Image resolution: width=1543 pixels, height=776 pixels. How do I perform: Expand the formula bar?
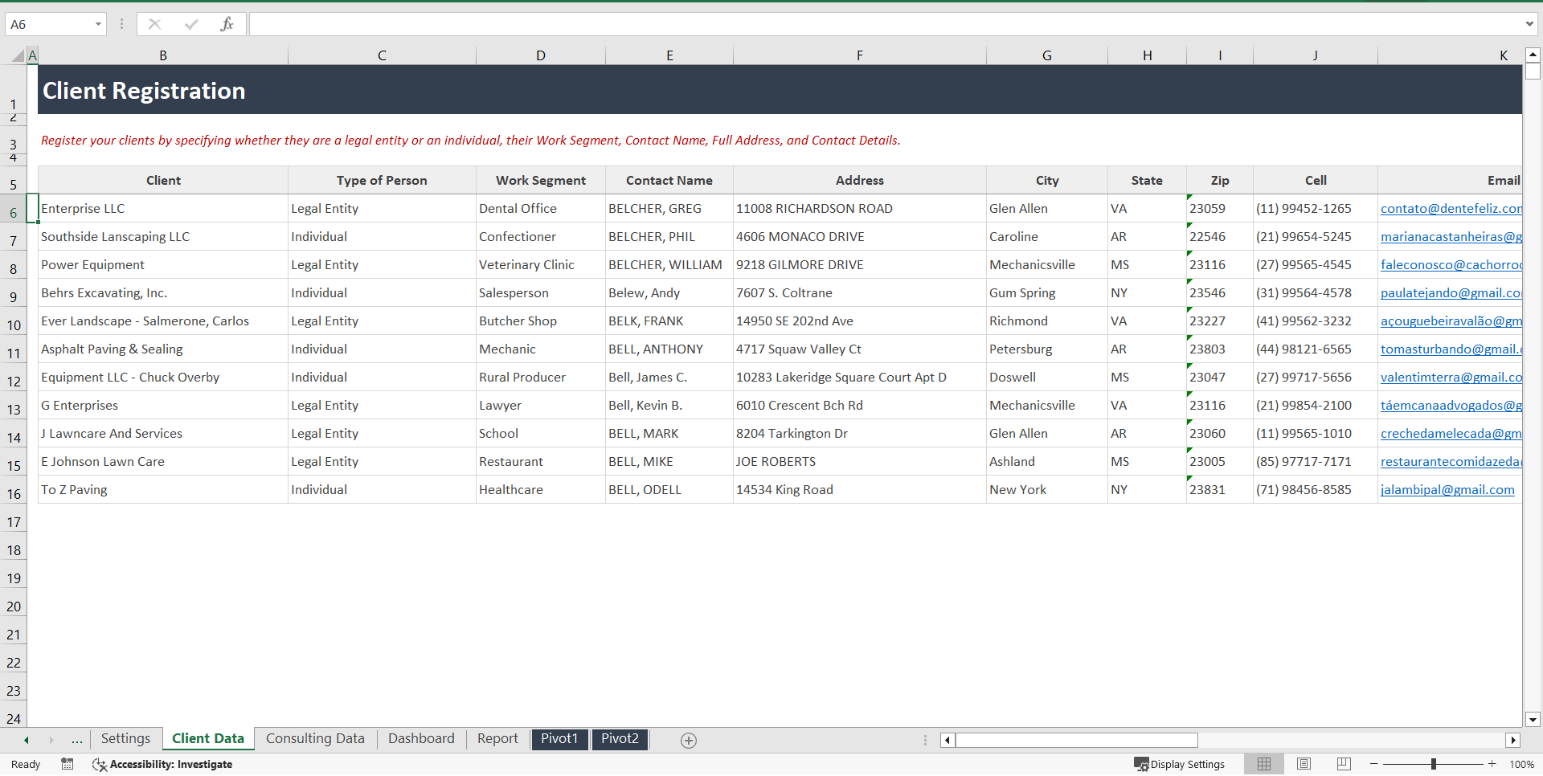(x=1529, y=24)
